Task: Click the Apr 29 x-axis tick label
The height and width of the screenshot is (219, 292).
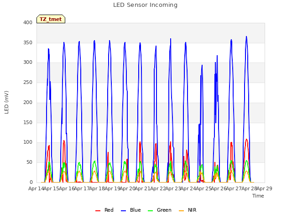Action: pyautogui.click(x=265, y=188)
